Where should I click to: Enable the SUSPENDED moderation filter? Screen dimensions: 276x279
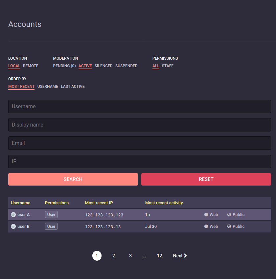pyautogui.click(x=126, y=66)
